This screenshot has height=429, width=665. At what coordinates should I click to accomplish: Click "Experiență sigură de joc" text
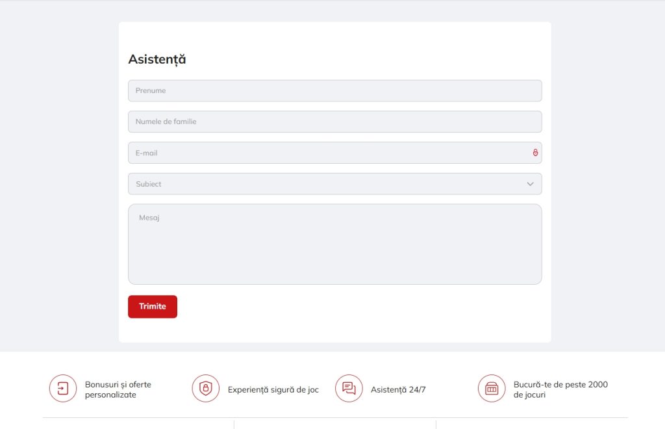(x=273, y=389)
